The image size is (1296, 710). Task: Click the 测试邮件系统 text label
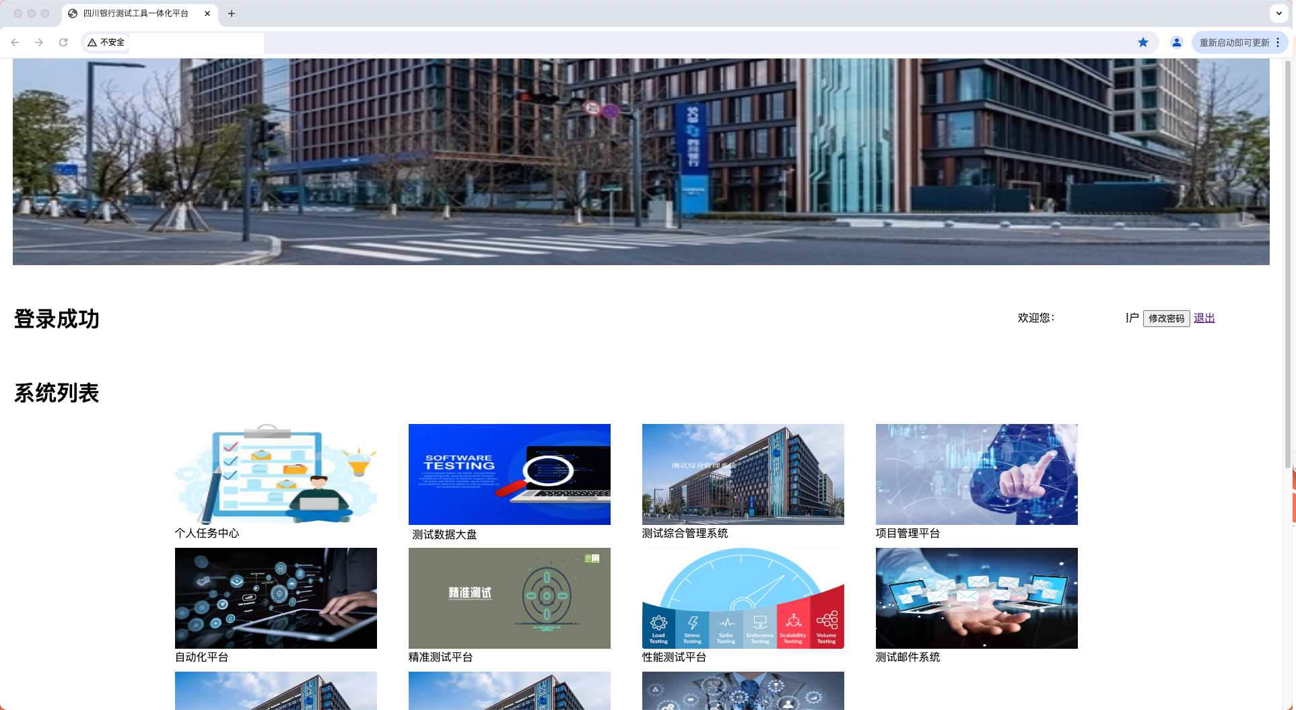[908, 657]
